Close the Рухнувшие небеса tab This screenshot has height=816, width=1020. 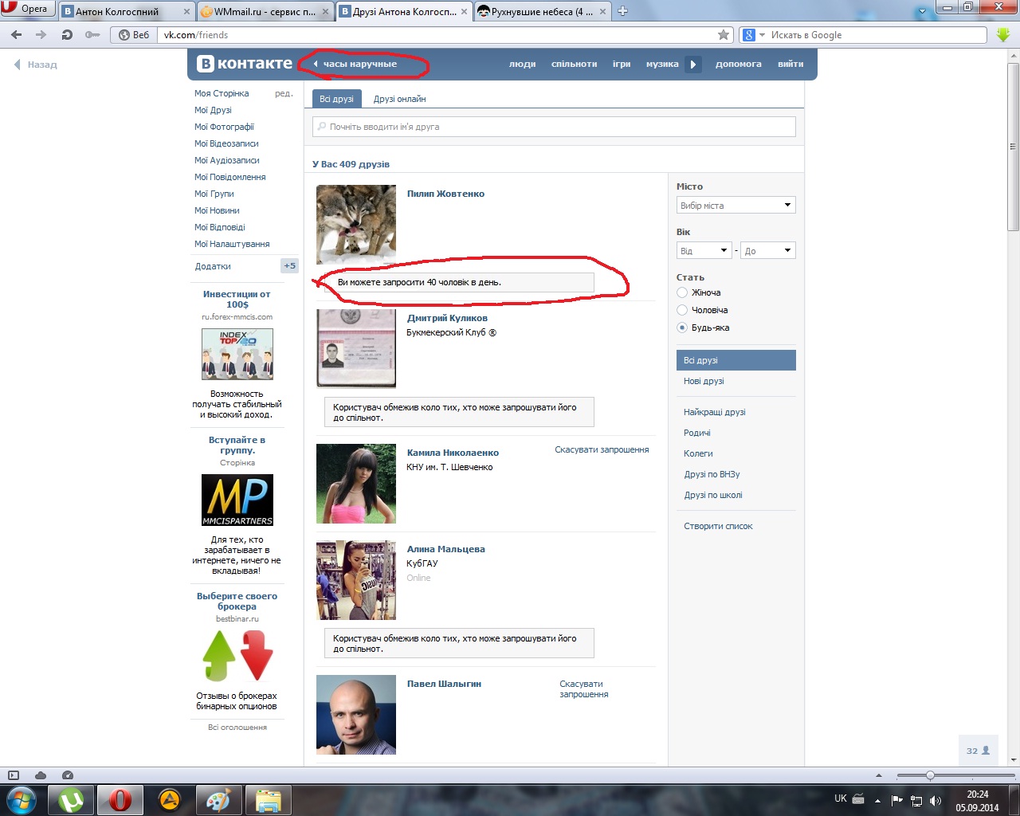(x=603, y=12)
